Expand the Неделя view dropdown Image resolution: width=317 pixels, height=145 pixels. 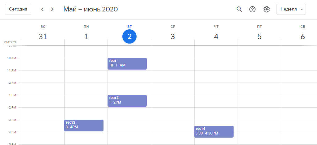pos(291,9)
